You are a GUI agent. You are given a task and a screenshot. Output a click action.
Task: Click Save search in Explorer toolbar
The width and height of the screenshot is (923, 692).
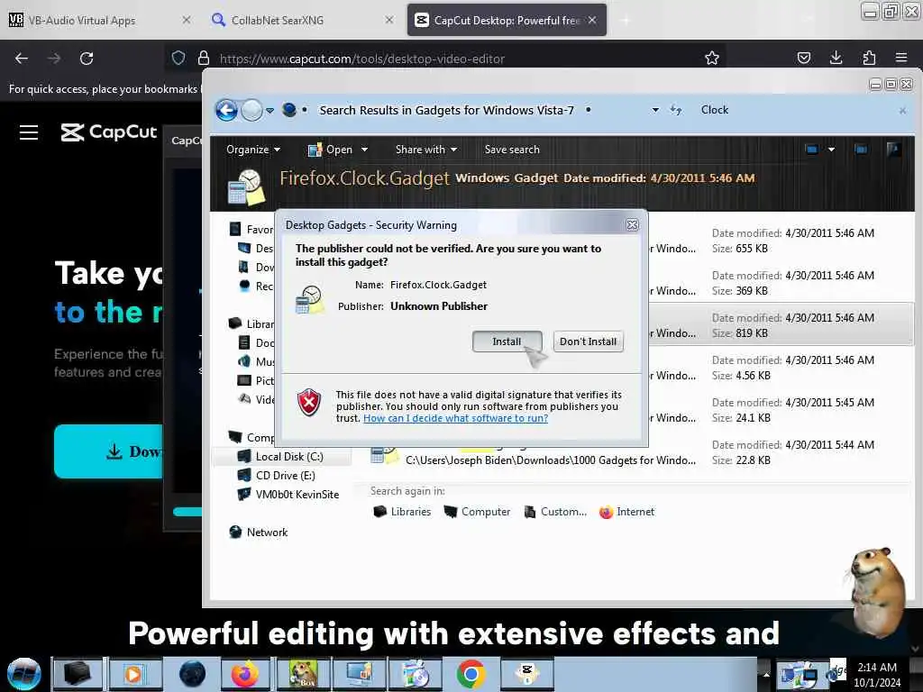coord(512,150)
